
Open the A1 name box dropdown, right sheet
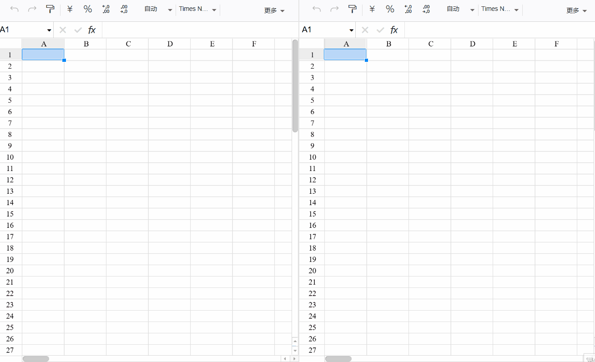pyautogui.click(x=352, y=30)
